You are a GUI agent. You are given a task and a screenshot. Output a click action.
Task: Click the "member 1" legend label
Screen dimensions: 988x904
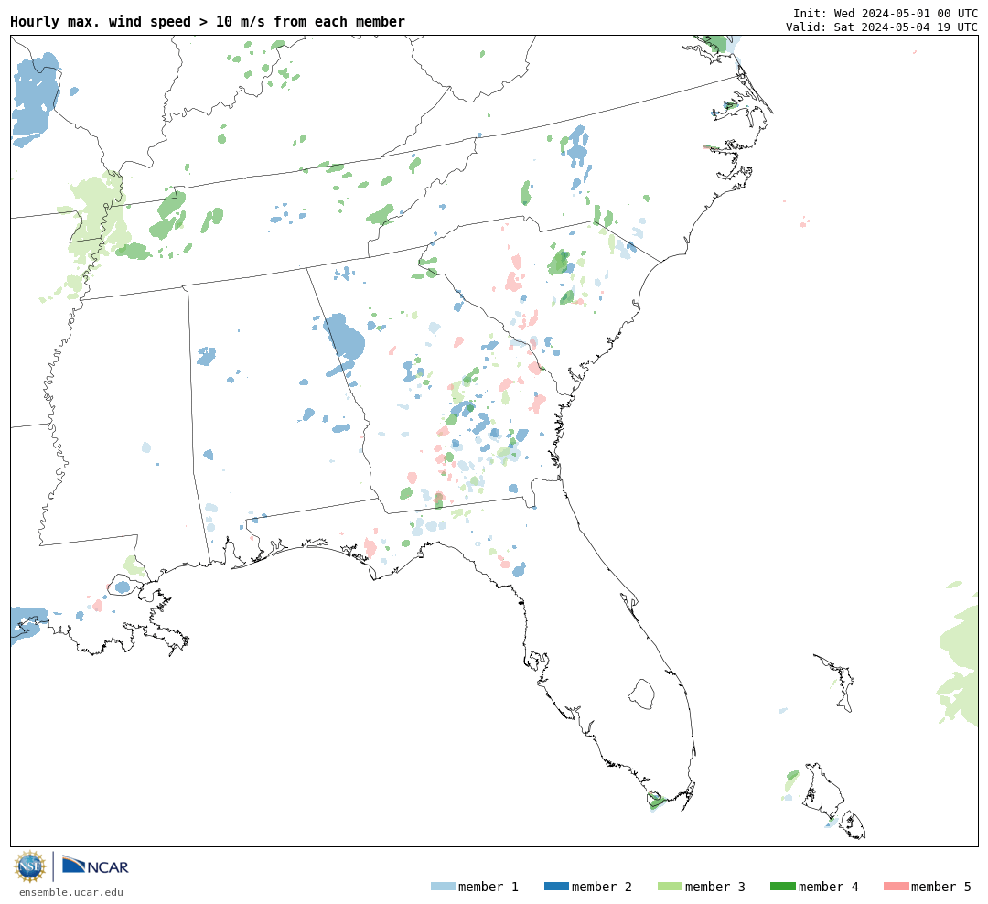pyautogui.click(x=489, y=887)
